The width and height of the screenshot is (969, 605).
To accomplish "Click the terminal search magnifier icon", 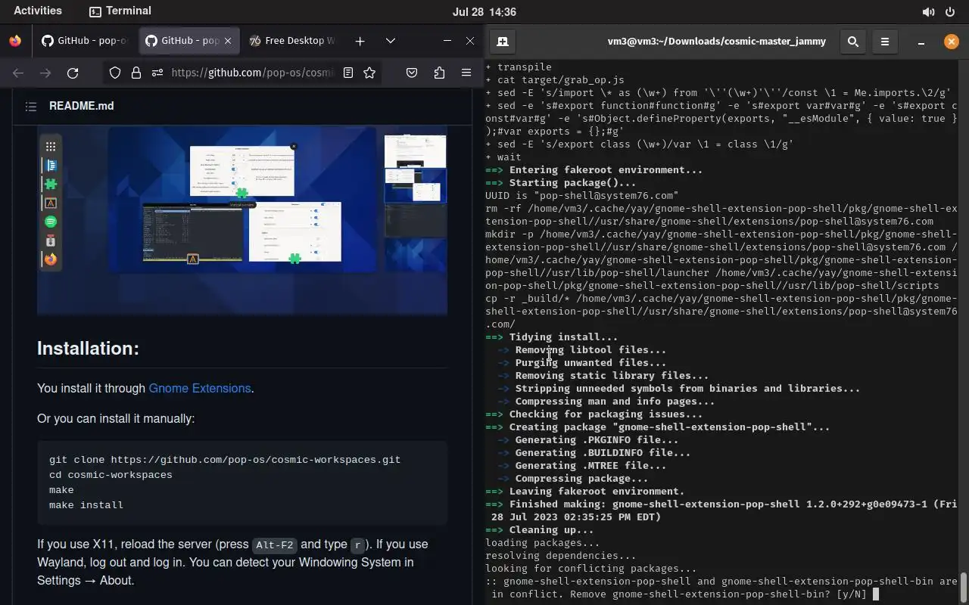I will pyautogui.click(x=853, y=42).
